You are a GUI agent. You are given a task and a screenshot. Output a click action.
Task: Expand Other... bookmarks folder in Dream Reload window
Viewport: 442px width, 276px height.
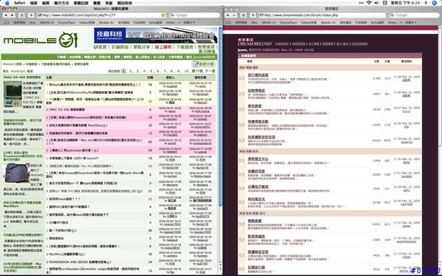click(394, 23)
